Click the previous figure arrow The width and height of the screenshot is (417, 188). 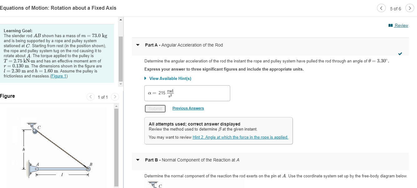coord(91,97)
